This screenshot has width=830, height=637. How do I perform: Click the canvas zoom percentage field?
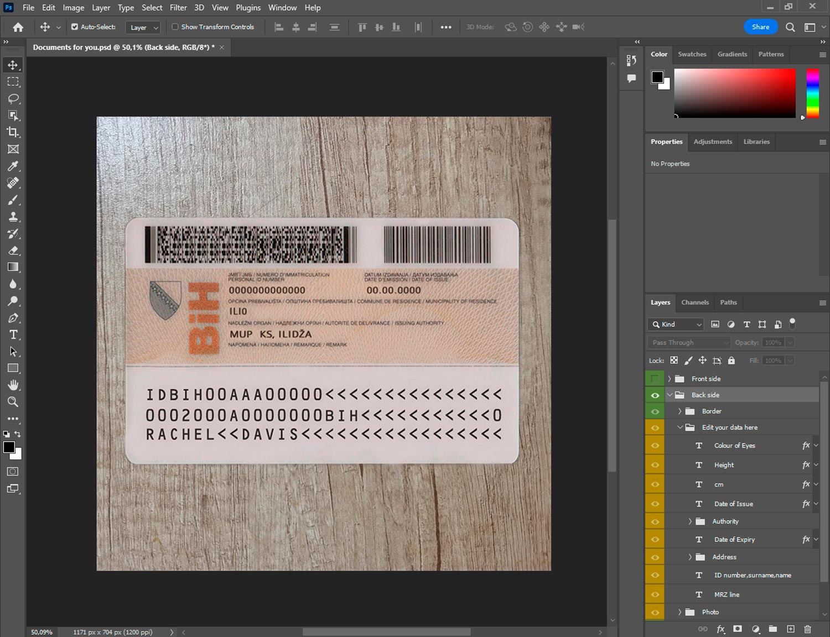coord(42,632)
